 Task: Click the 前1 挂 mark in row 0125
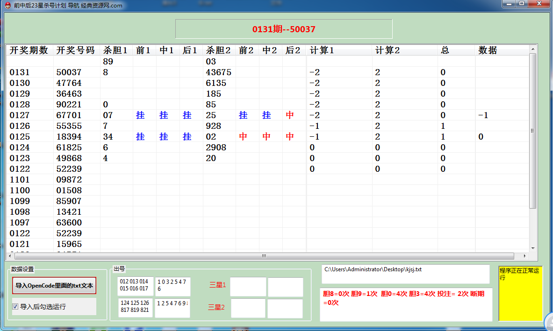coord(140,137)
